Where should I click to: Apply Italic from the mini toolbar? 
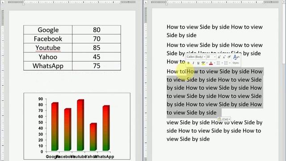[x=193, y=63]
